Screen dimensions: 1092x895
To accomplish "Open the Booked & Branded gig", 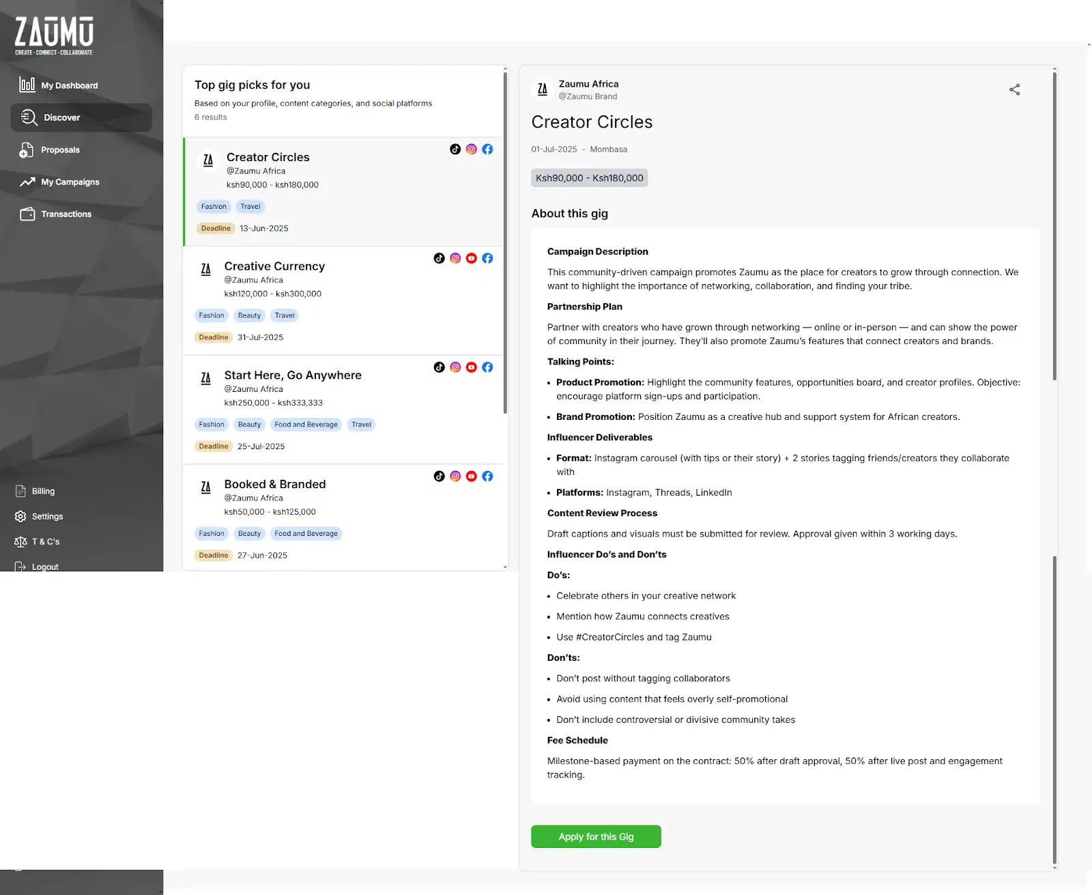I will pyautogui.click(x=275, y=484).
